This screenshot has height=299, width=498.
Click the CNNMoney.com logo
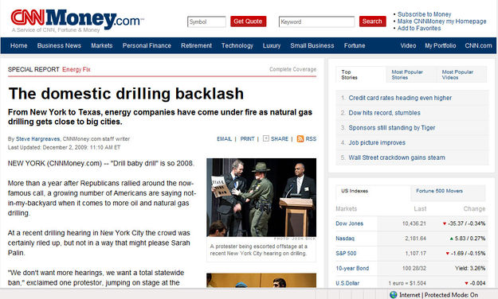(77, 19)
